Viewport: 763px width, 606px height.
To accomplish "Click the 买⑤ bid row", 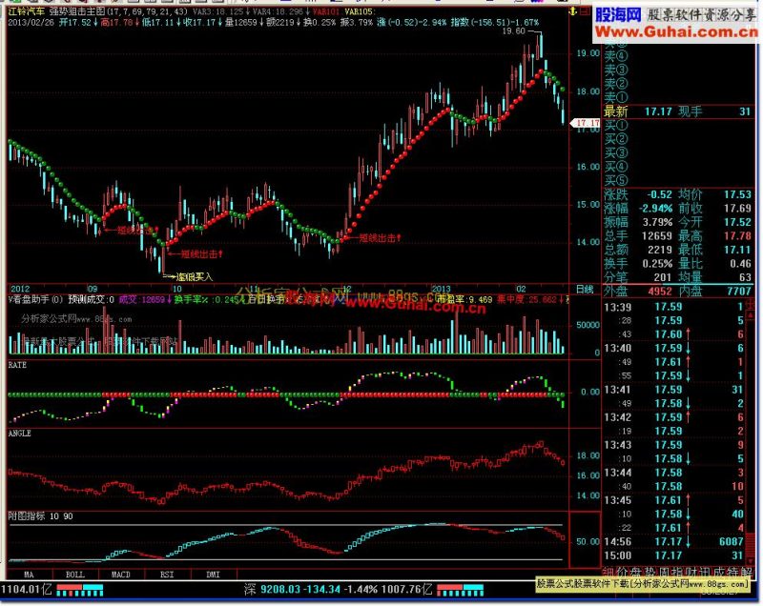I will (677, 181).
